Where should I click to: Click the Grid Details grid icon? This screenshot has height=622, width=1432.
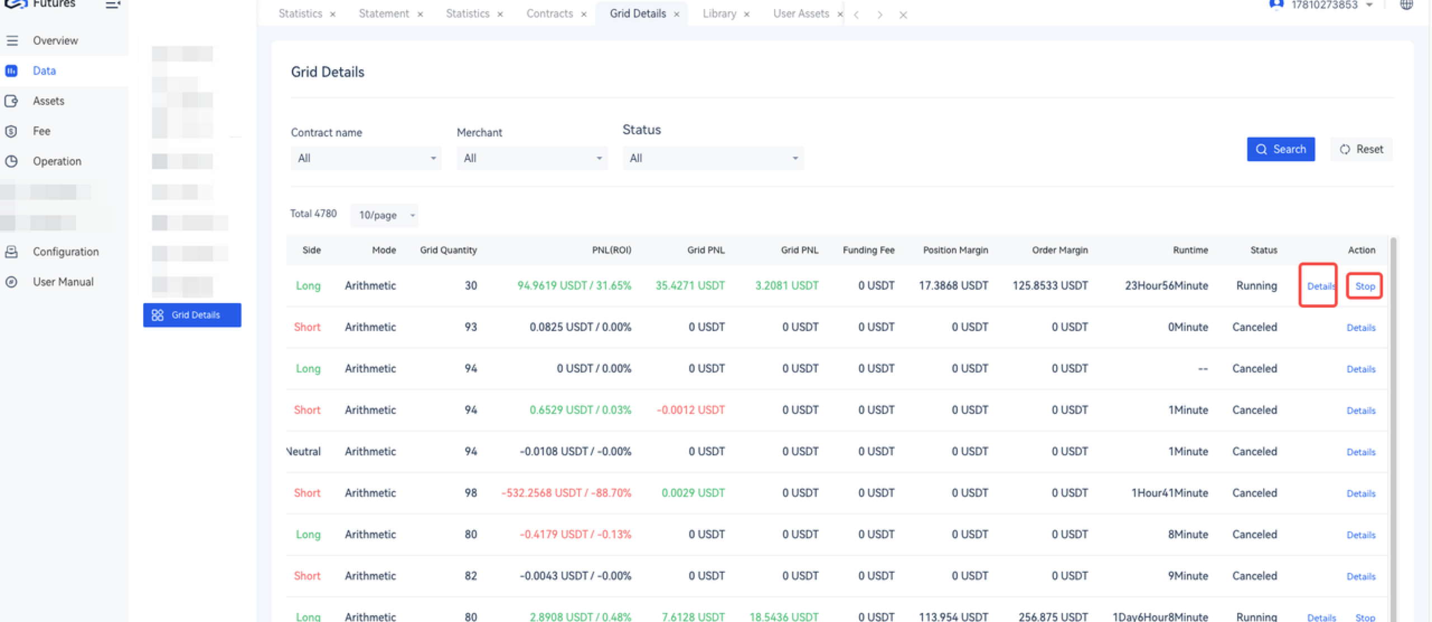[x=158, y=315]
